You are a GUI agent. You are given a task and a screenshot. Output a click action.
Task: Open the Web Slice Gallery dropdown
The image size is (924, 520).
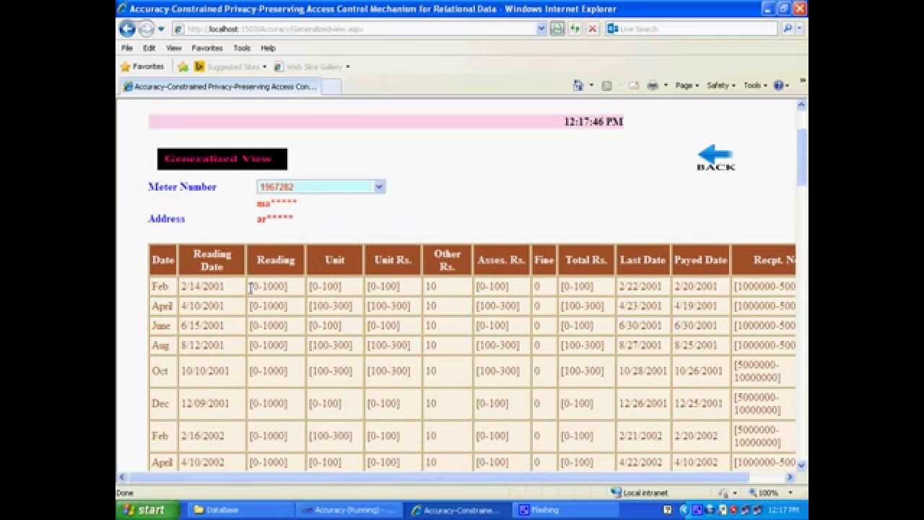pyautogui.click(x=312, y=66)
